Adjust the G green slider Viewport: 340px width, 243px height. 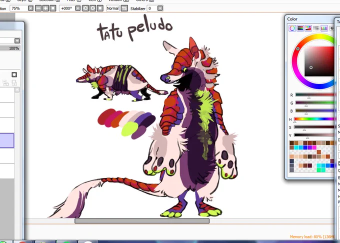314,102
